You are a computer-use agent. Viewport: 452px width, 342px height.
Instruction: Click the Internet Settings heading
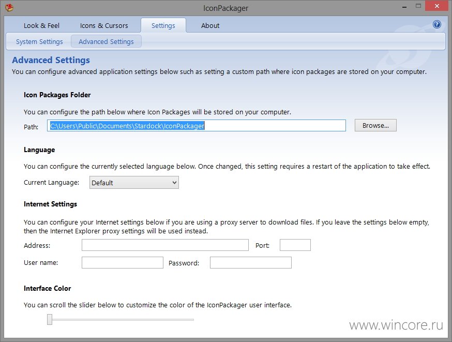pos(50,204)
